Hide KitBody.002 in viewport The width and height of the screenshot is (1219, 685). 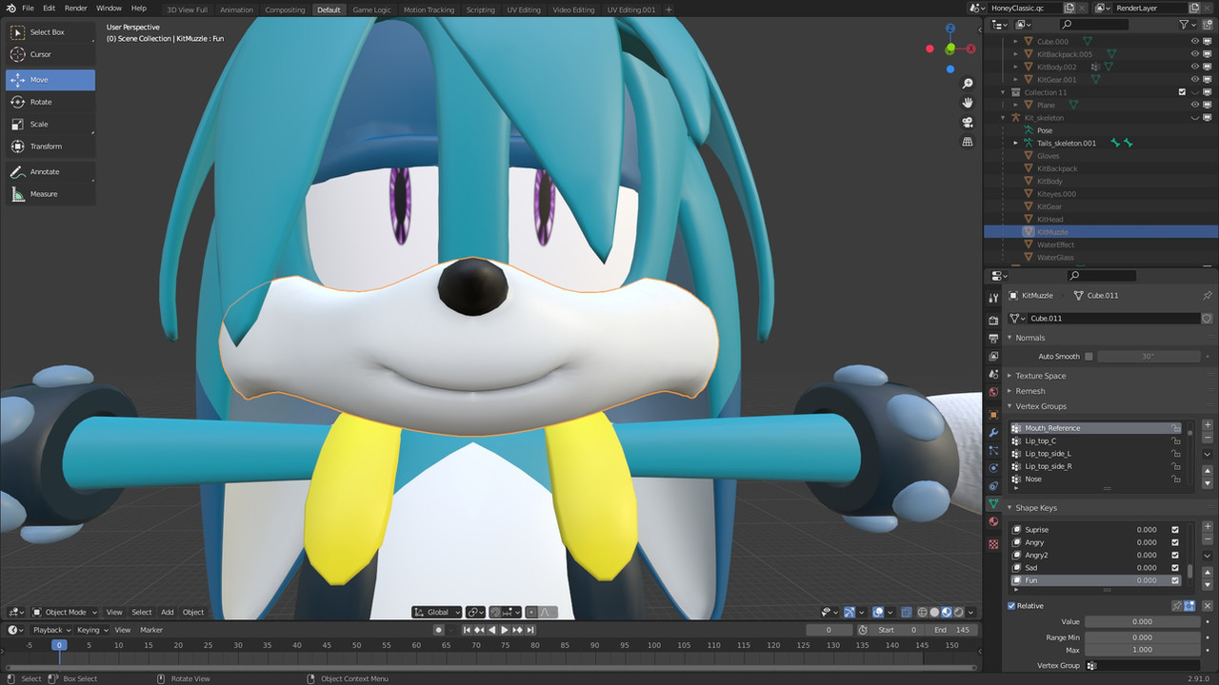1195,68
